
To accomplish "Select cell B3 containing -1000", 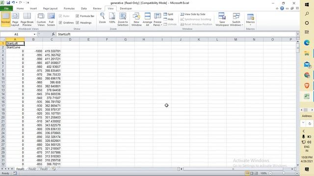I will [x=33, y=51].
